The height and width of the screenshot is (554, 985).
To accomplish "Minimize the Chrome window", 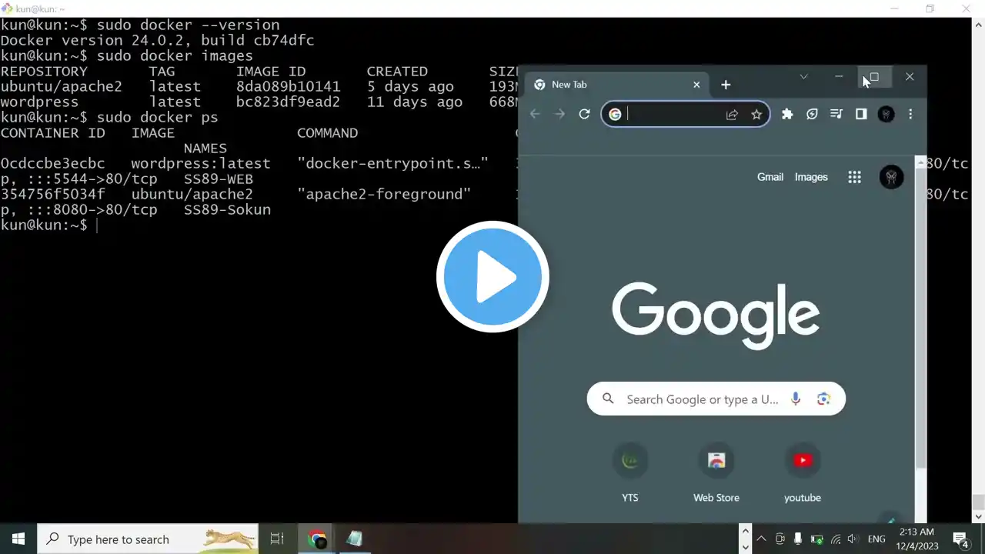I will tap(839, 77).
